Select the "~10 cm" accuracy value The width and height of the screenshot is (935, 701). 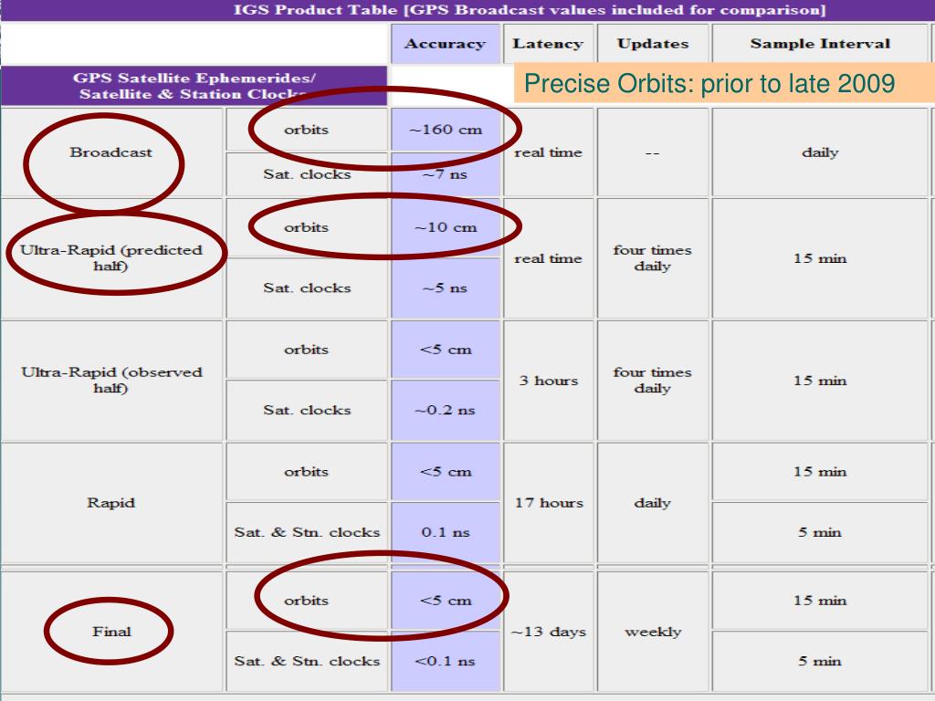446,227
